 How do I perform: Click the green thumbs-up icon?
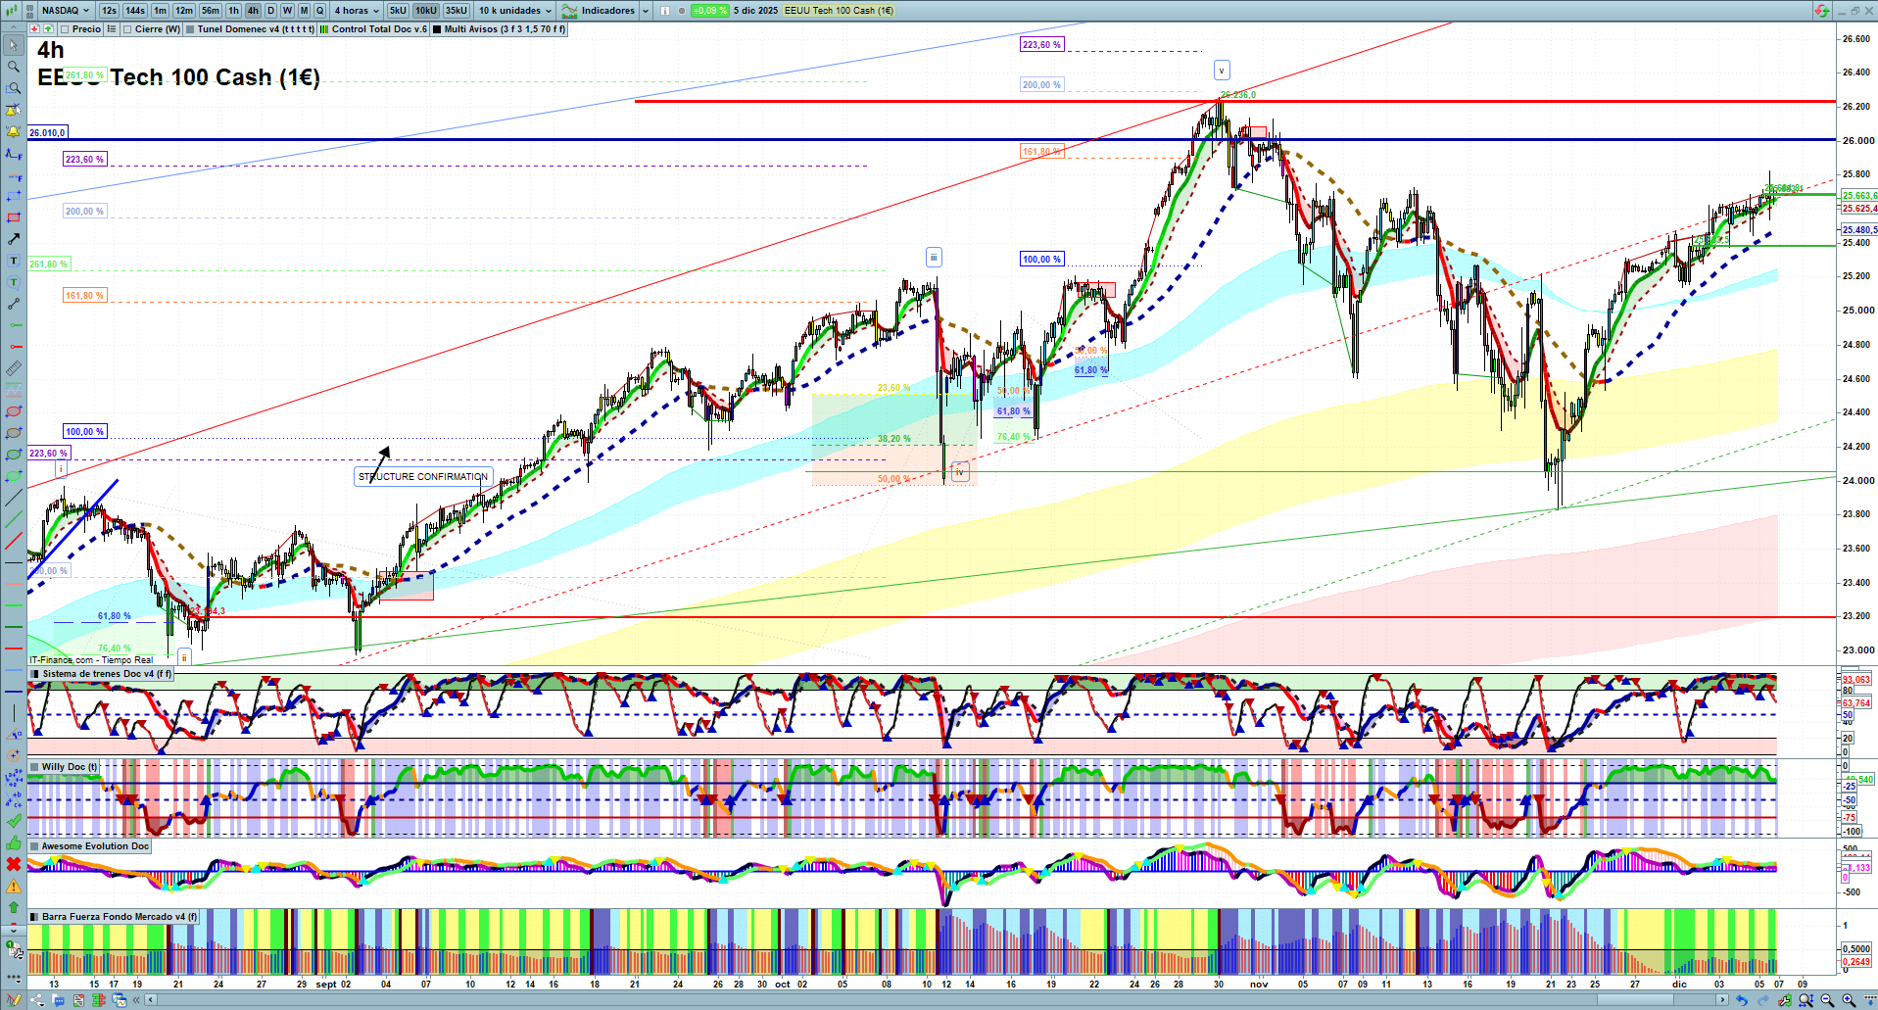(x=14, y=842)
